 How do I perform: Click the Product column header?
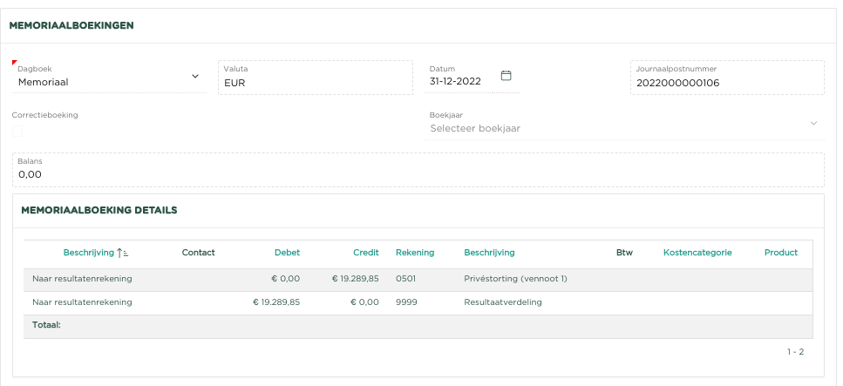pyautogui.click(x=780, y=253)
